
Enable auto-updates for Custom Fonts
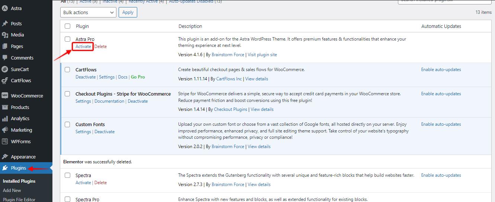(441, 125)
